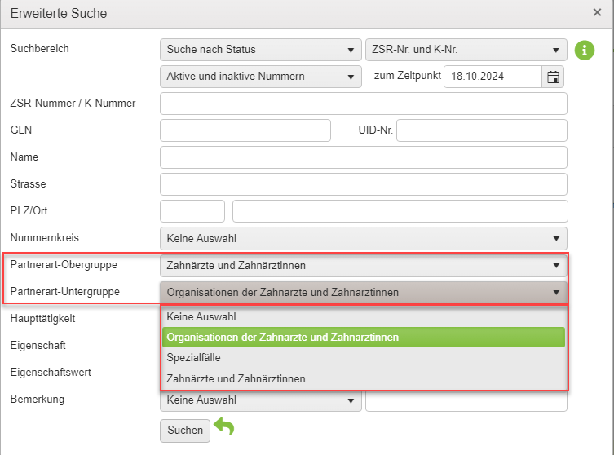Open the Suche nach Status dropdown
The width and height of the screenshot is (614, 455).
(260, 50)
